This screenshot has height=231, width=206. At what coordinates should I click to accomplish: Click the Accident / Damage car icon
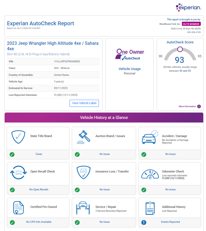150,137
